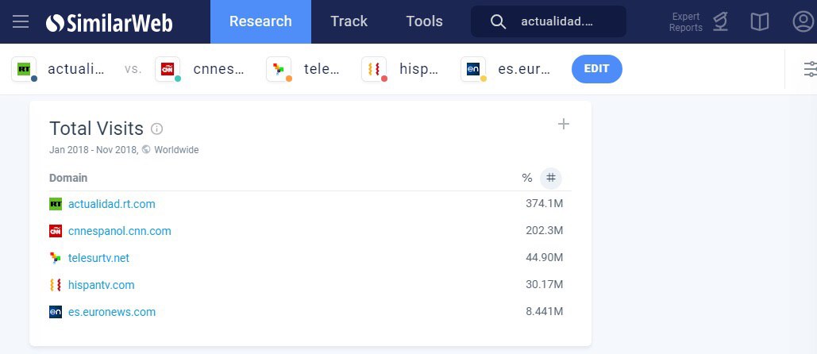
Task: Select the Research tab
Action: [260, 21]
